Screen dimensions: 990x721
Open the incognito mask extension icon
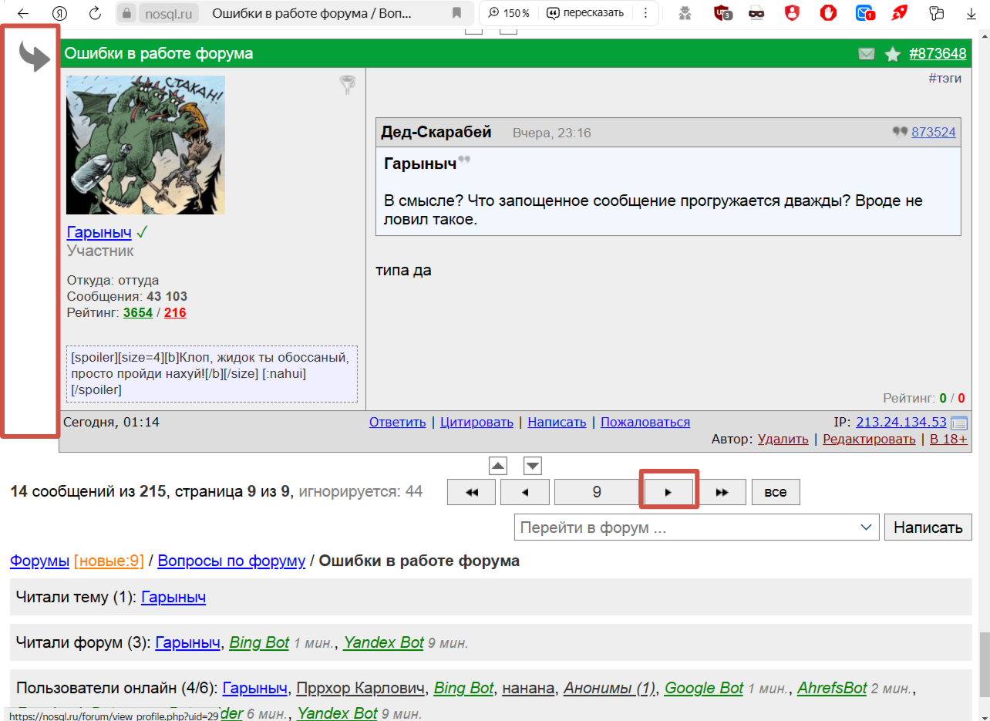(757, 13)
